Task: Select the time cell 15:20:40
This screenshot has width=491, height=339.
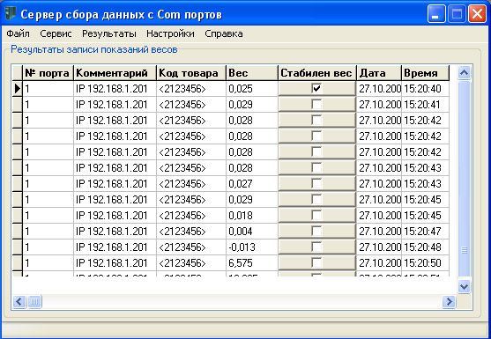Action: (425, 89)
